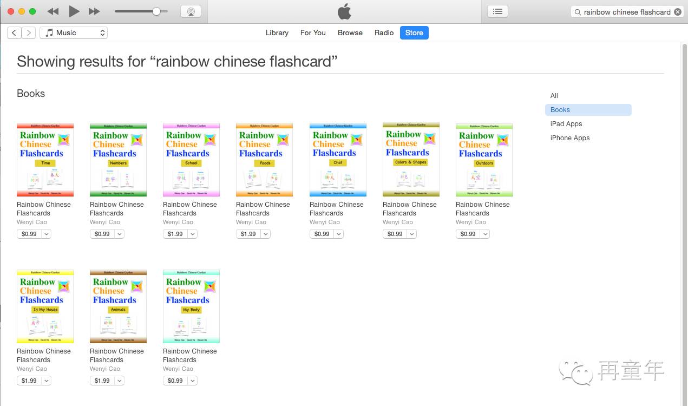Screen dimensions: 688x406
Task: Buy the Chat book for $0.99
Action: tap(322, 234)
